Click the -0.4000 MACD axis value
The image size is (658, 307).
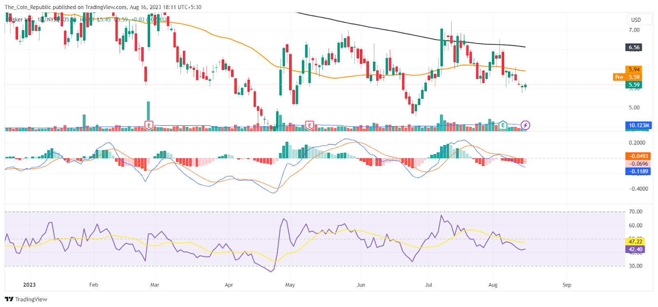coord(639,189)
